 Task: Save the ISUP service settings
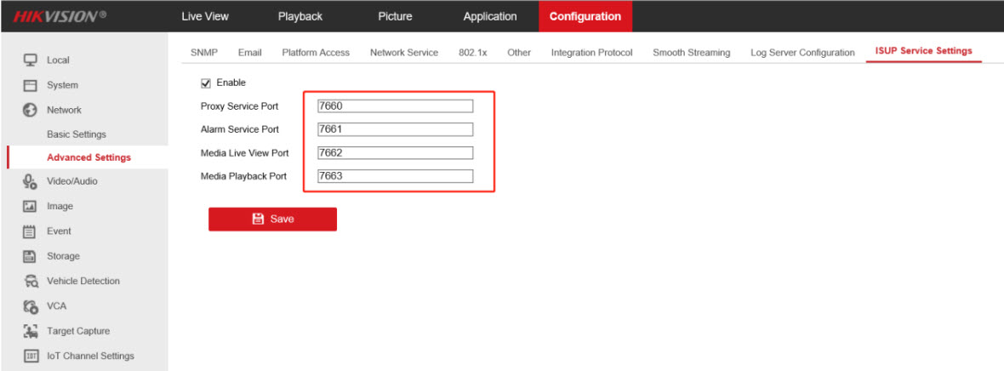pyautogui.click(x=272, y=219)
